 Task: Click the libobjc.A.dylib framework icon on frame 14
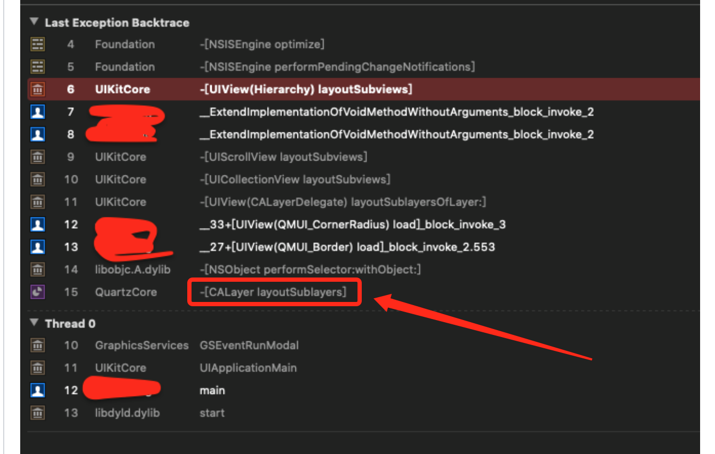37,270
